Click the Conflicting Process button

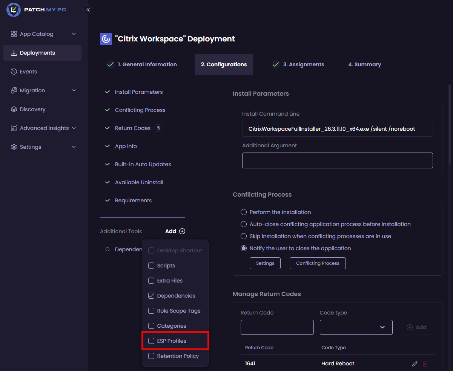pos(318,263)
